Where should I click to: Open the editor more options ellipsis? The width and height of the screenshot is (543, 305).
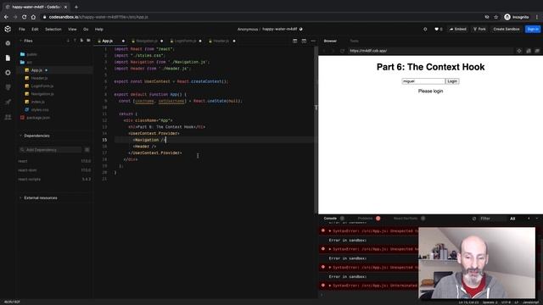(x=313, y=41)
